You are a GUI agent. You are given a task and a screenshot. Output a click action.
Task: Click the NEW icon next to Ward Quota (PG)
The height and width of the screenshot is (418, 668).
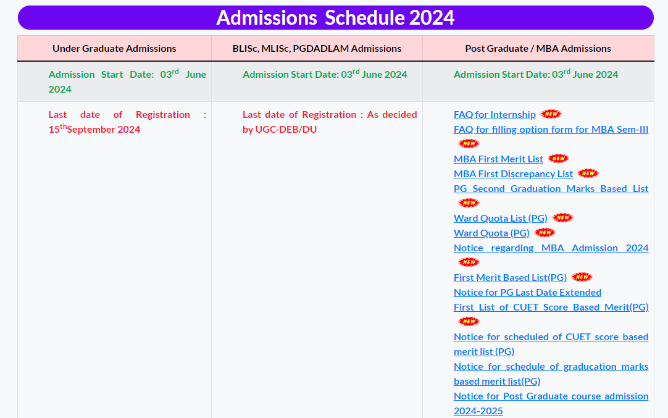pyautogui.click(x=545, y=232)
